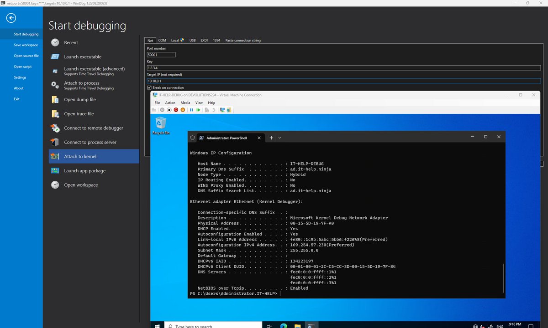The image size is (548, 328).
Task: Select the 1394 connection tab
Action: [x=216, y=41]
